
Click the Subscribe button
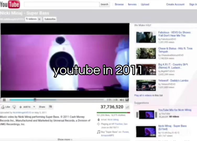(x=50, y=19)
